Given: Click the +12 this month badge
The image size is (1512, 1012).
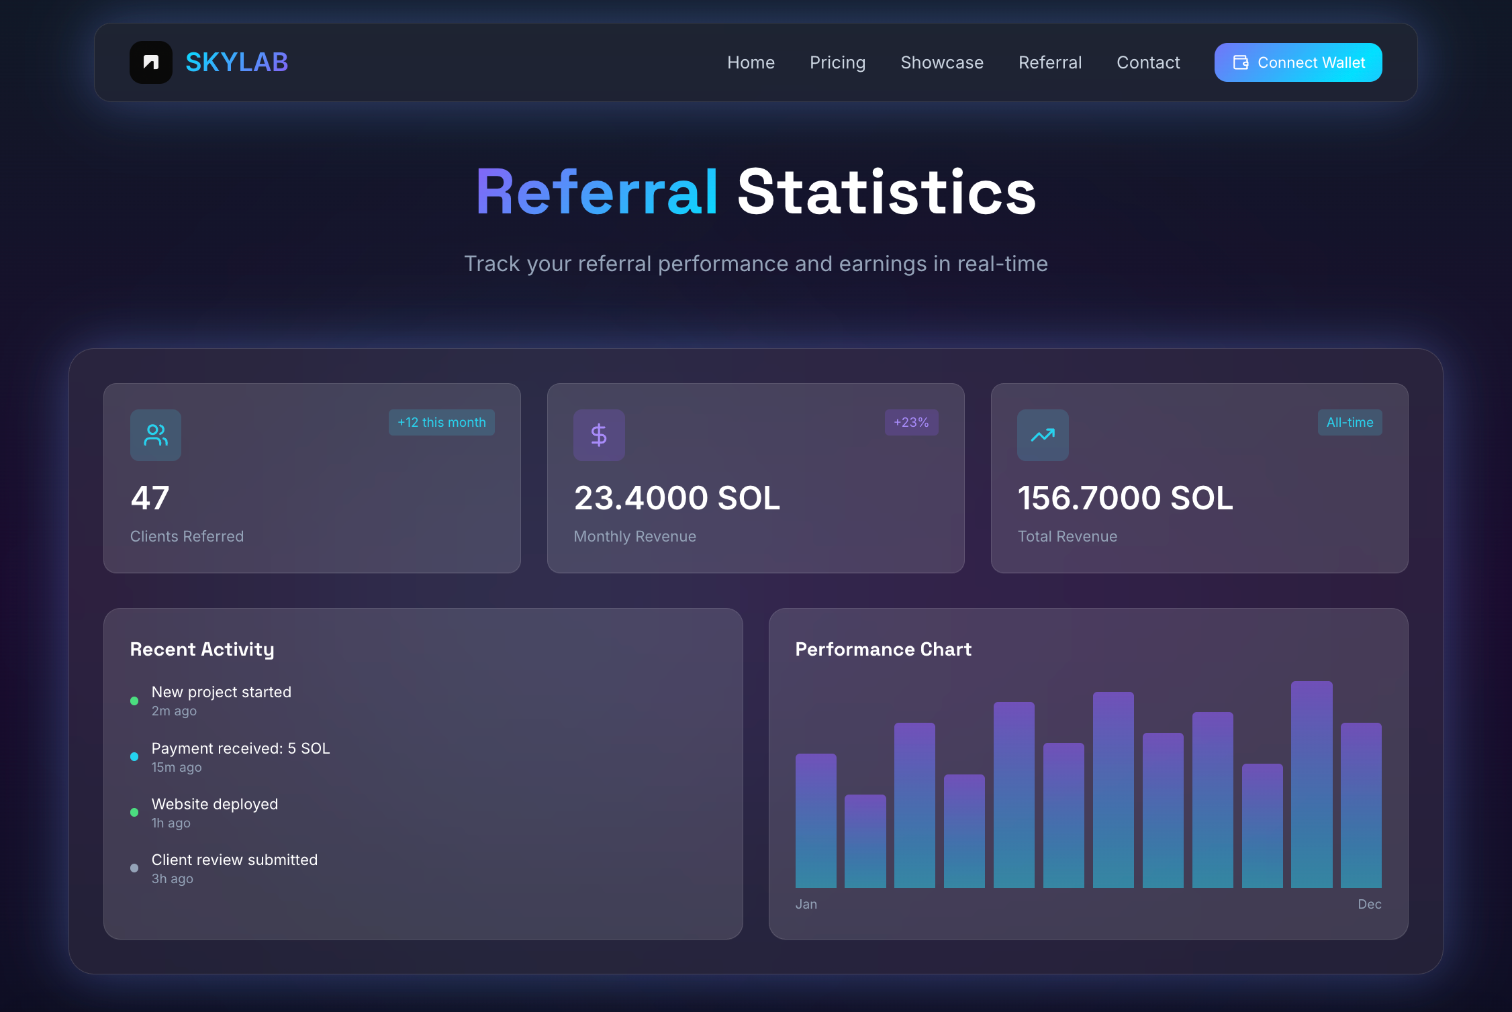Looking at the screenshot, I should click(x=441, y=422).
